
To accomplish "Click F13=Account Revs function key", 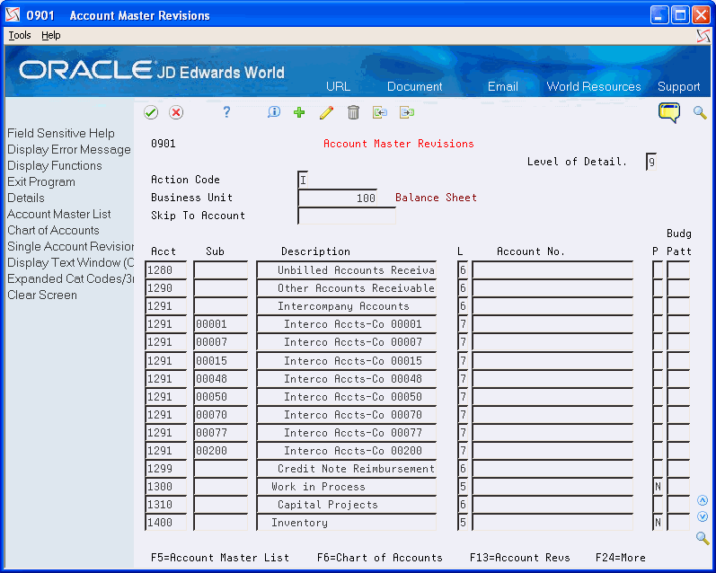I will [x=519, y=558].
